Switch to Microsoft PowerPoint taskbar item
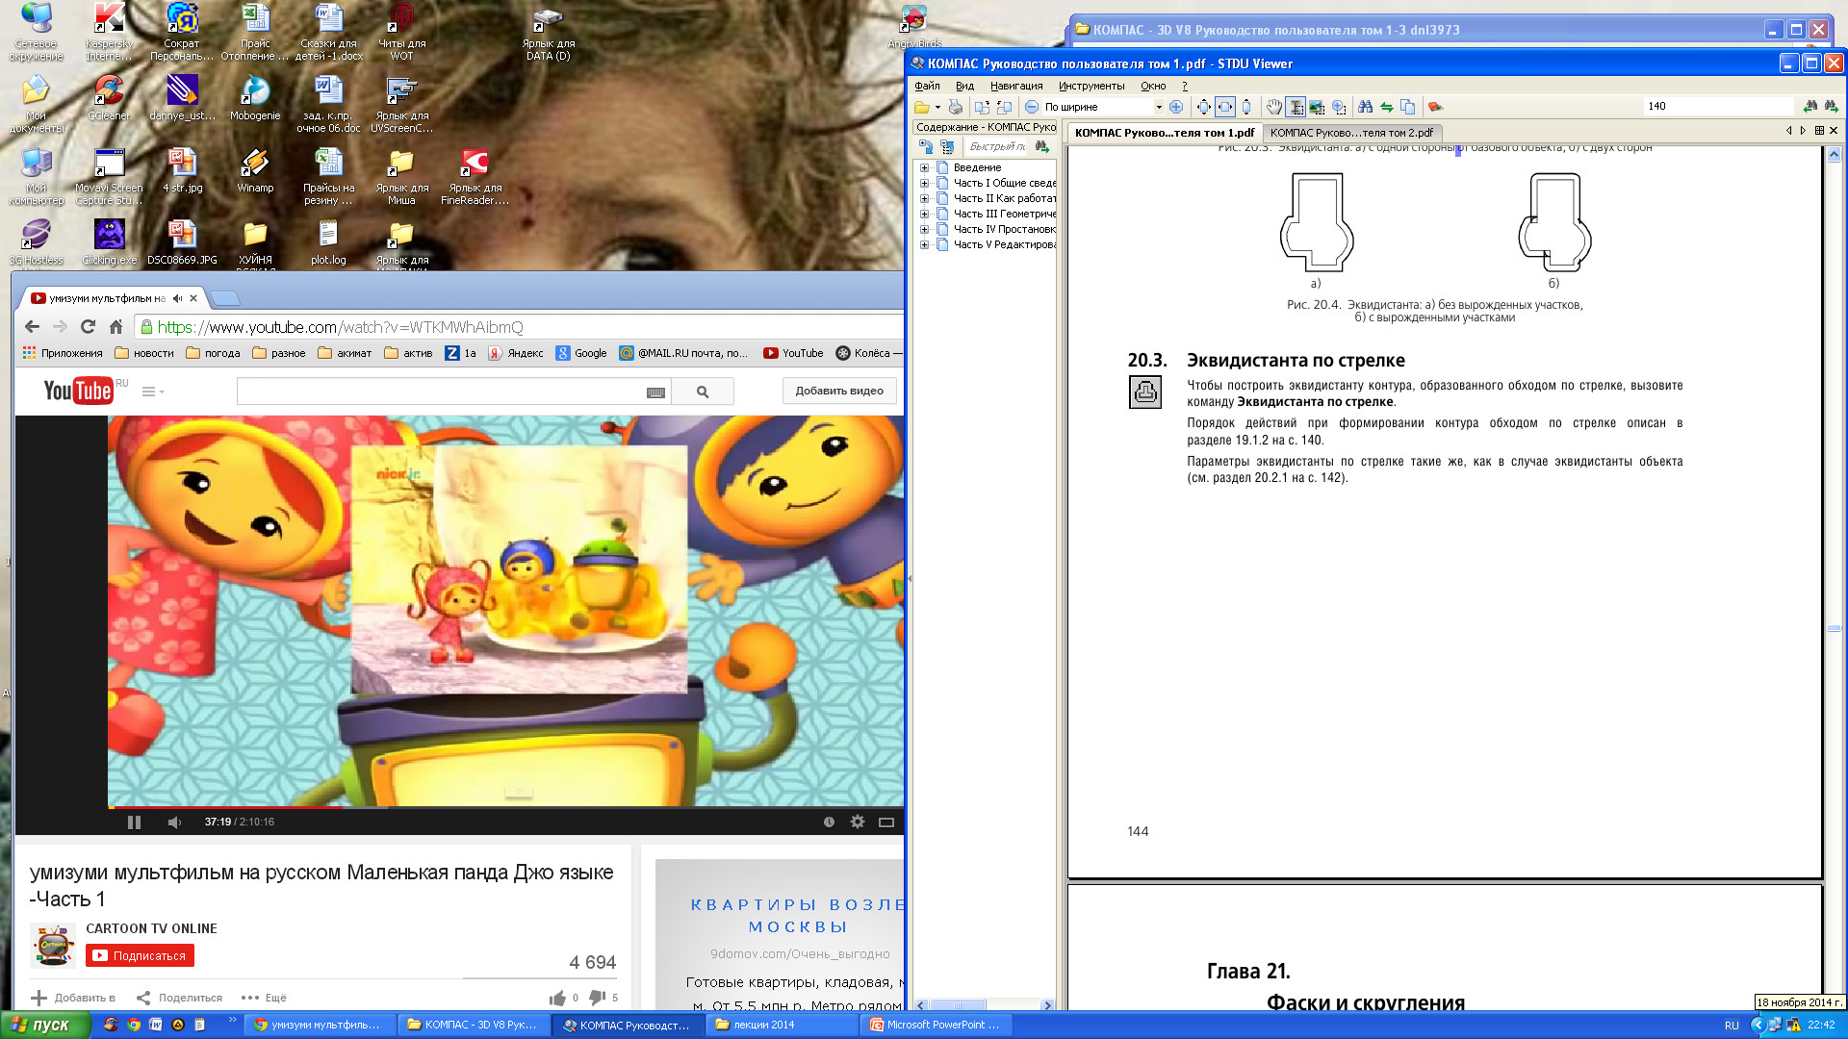The height and width of the screenshot is (1039, 1848). point(937,1025)
